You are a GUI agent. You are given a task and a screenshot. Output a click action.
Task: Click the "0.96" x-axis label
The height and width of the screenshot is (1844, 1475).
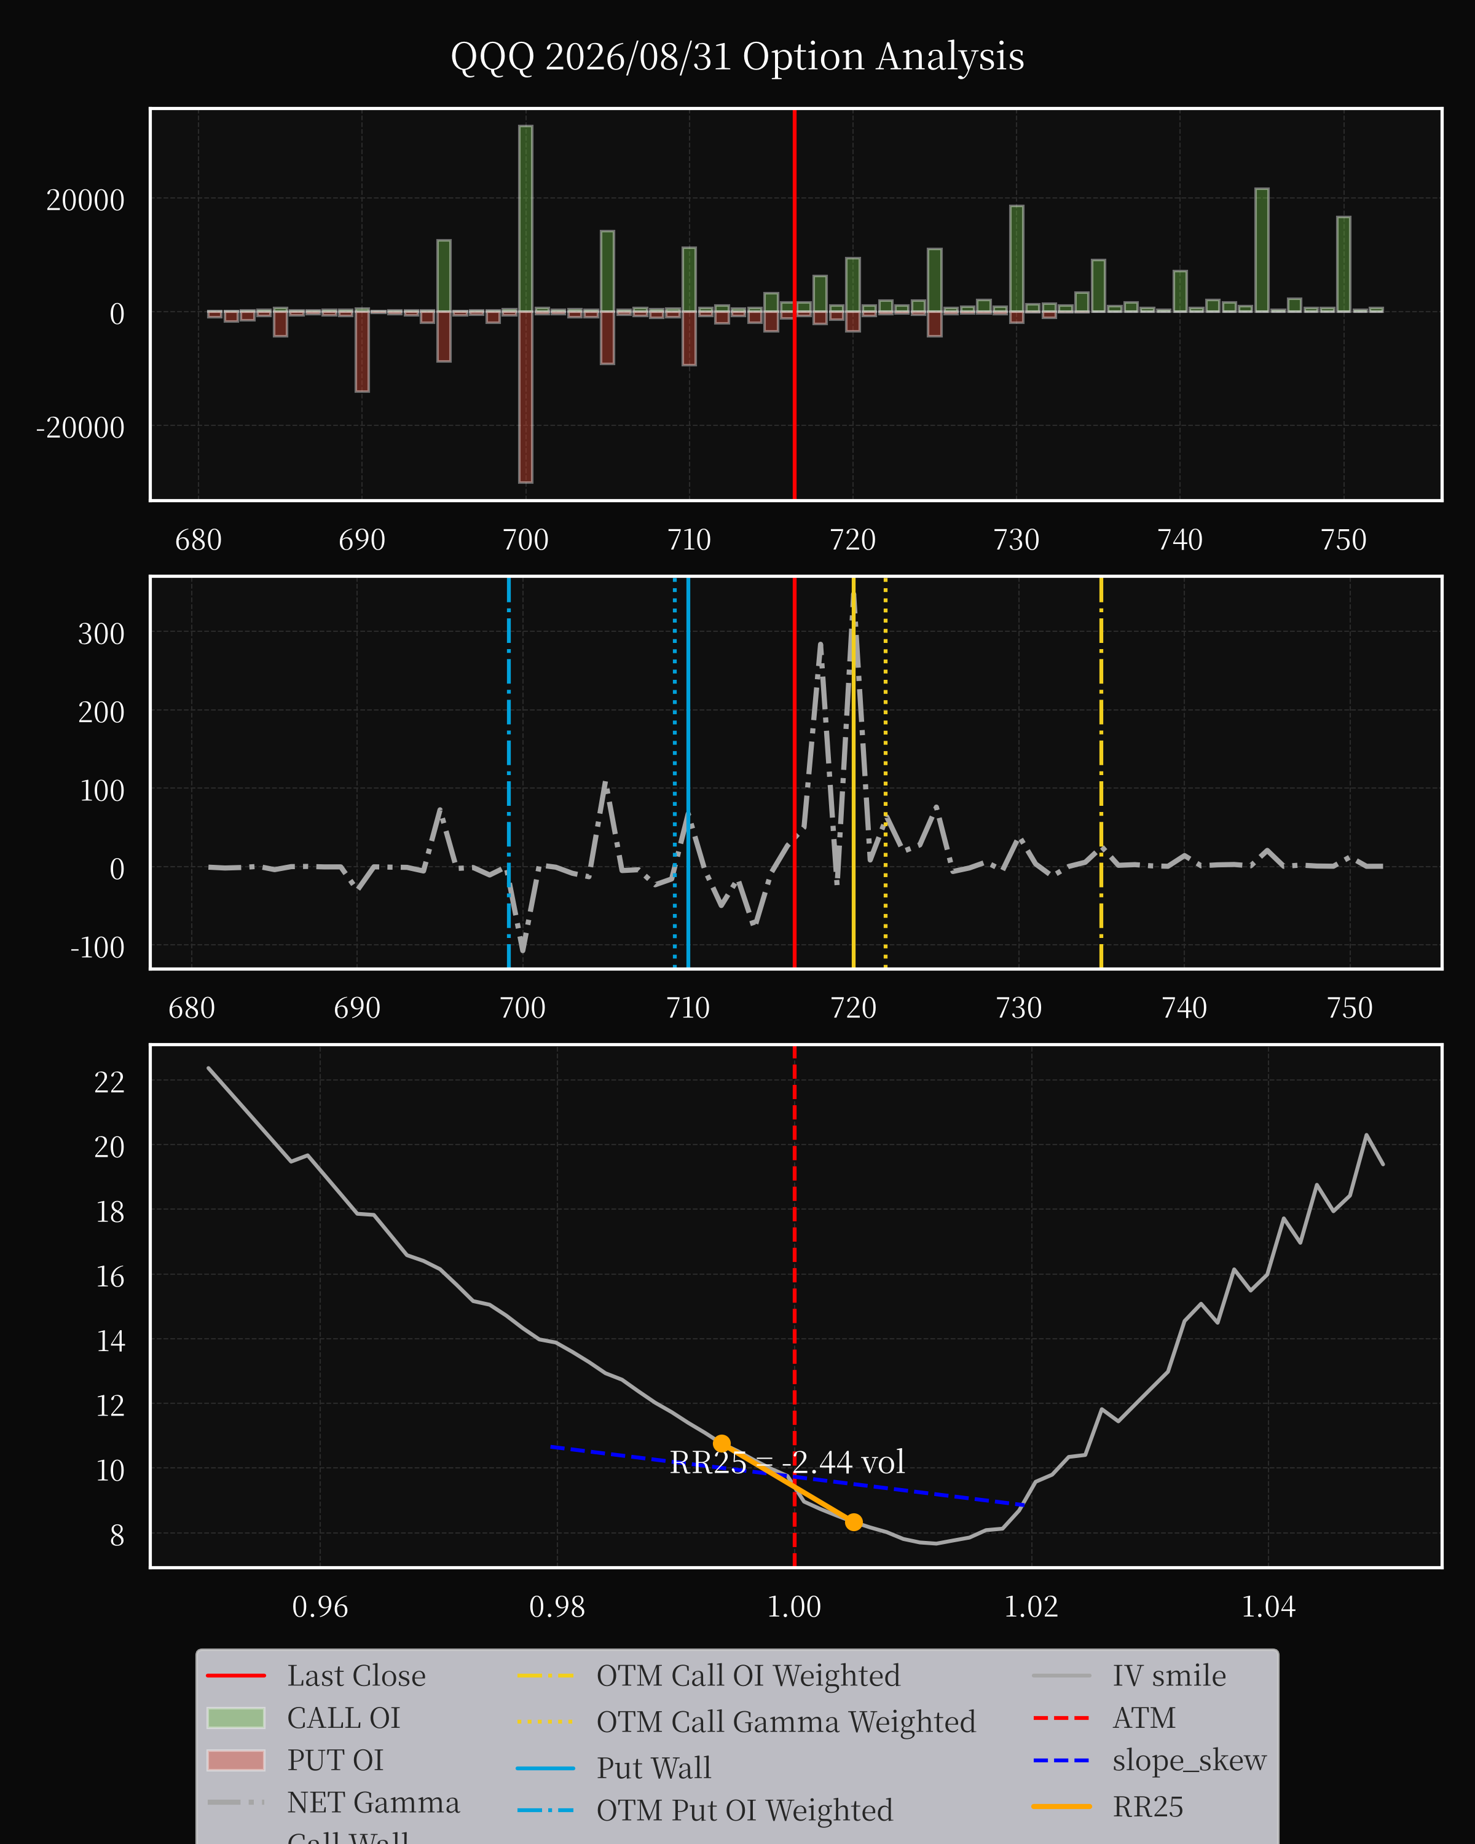pyautogui.click(x=320, y=1607)
